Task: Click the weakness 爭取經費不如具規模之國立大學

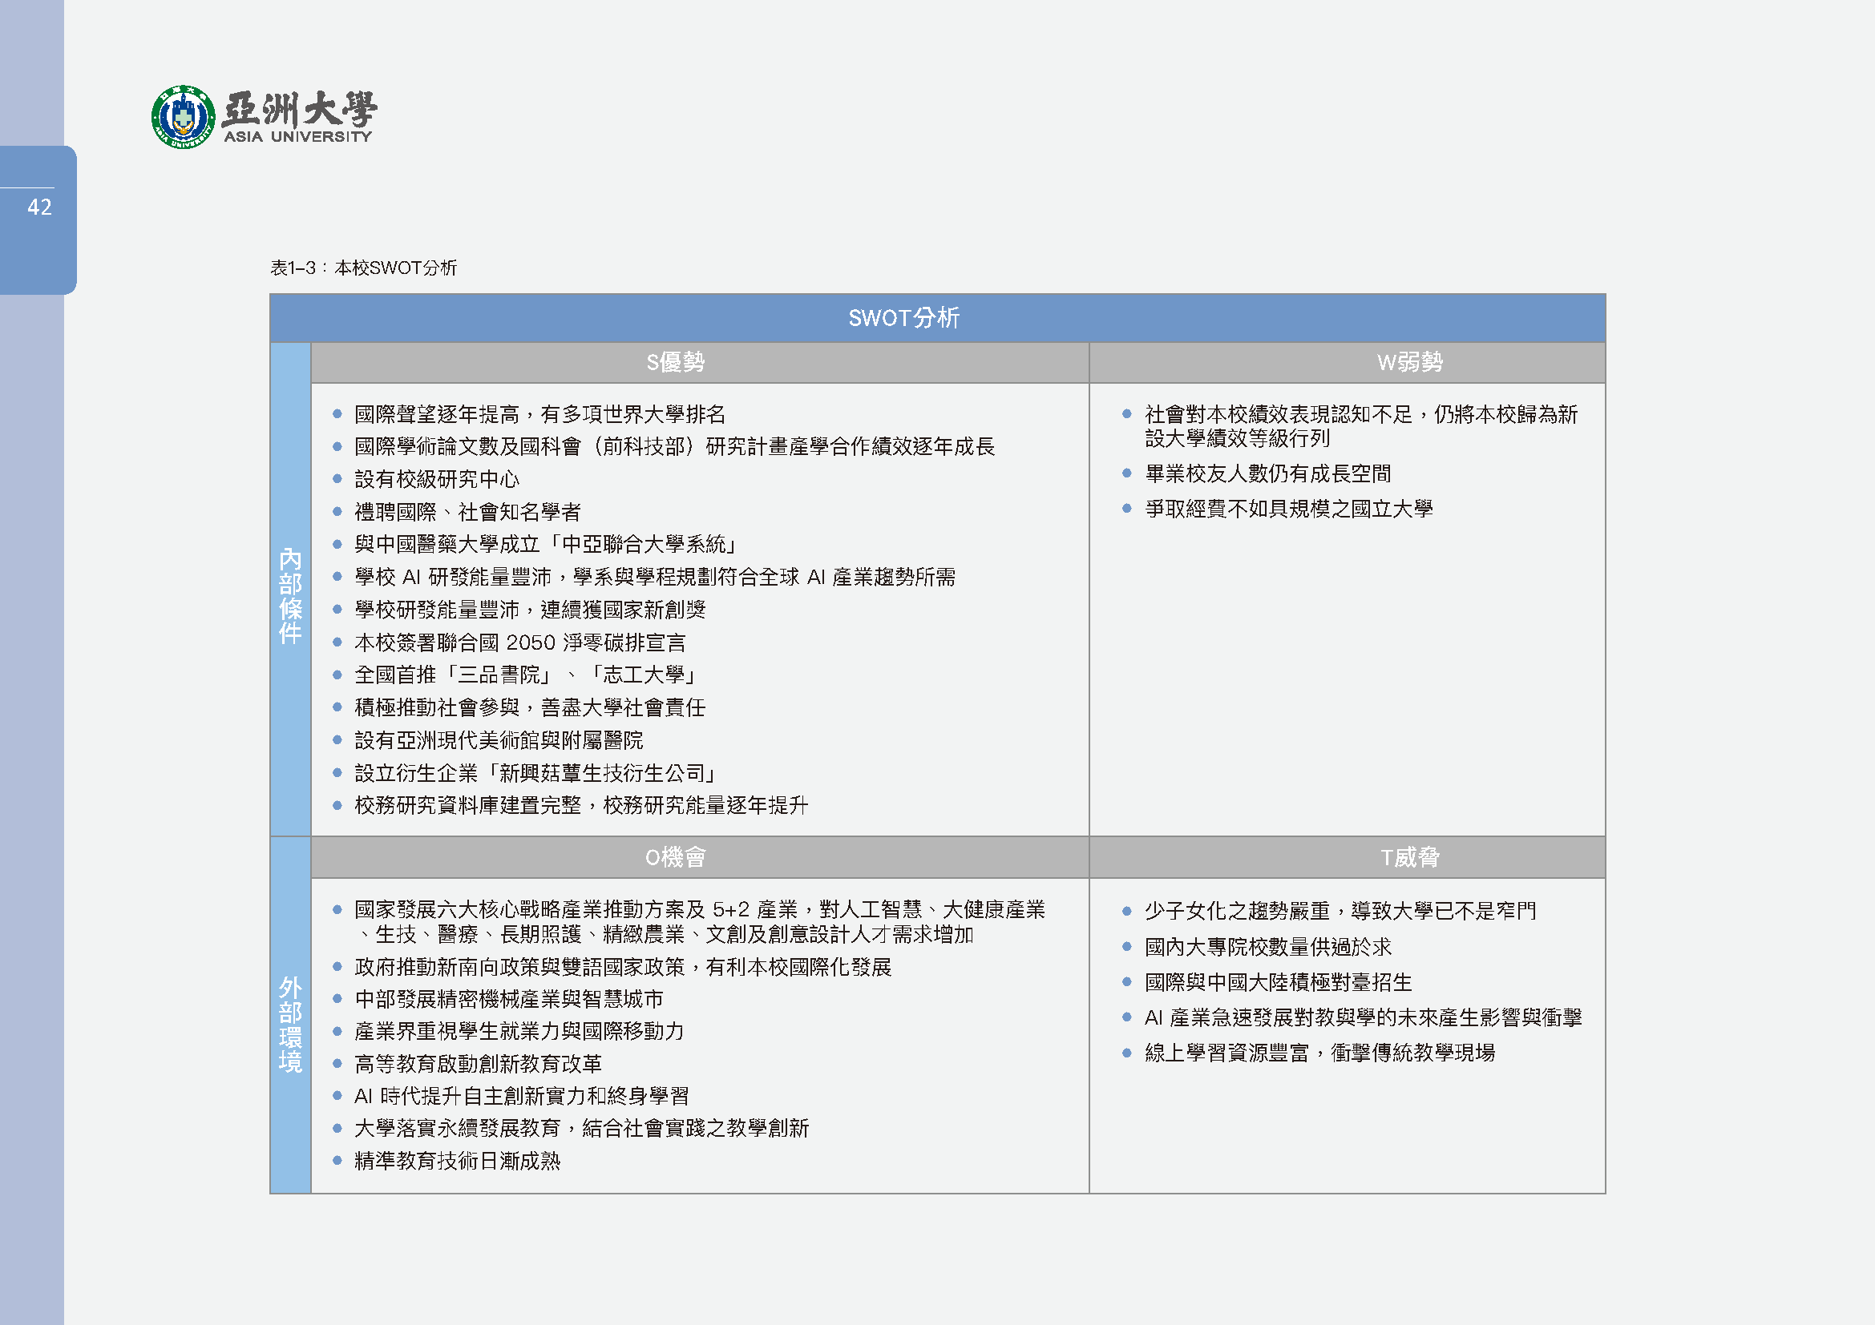Action: click(1289, 509)
